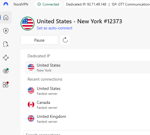Click the Canada flag icon
This screenshot has width=150, height=135.
31,104
